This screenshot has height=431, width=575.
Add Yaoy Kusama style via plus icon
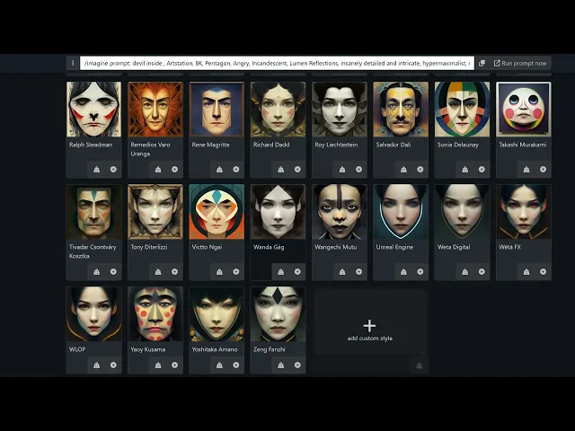tap(174, 365)
